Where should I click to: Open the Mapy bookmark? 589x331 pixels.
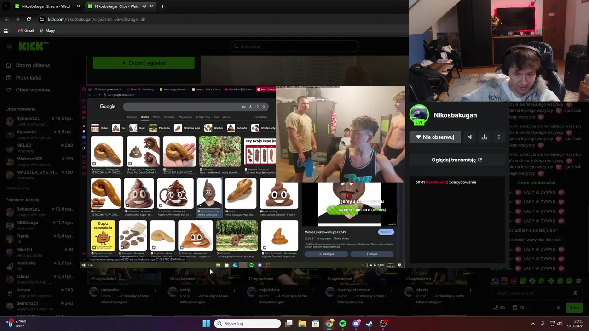tap(47, 30)
